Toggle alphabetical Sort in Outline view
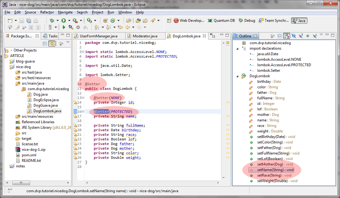Screen dimensions: 340x198 click(287, 36)
